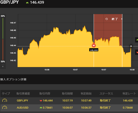
Task: Click the 146.444 value in the table row
Action: (x=48, y=101)
